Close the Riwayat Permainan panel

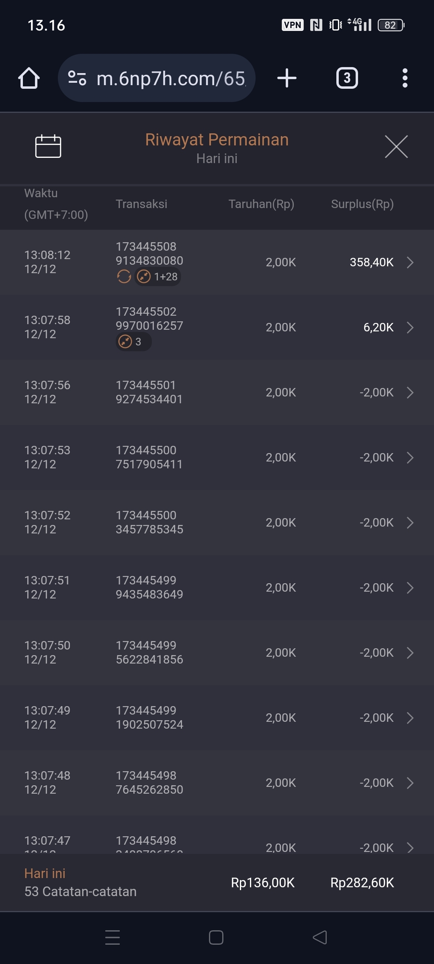396,147
